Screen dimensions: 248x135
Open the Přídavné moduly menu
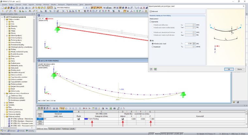coord(72,5)
